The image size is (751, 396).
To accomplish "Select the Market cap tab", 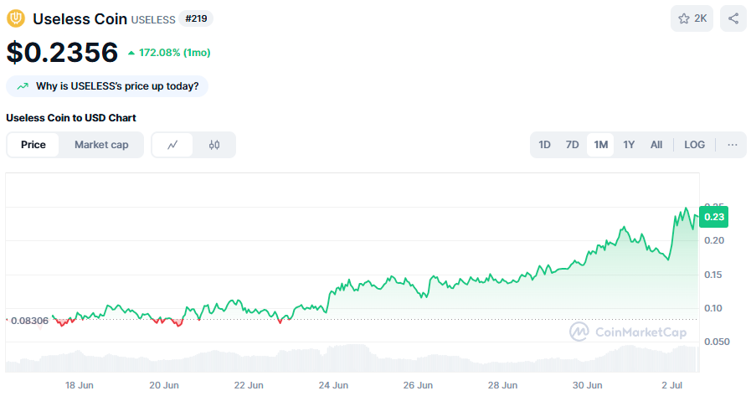I will tap(101, 145).
